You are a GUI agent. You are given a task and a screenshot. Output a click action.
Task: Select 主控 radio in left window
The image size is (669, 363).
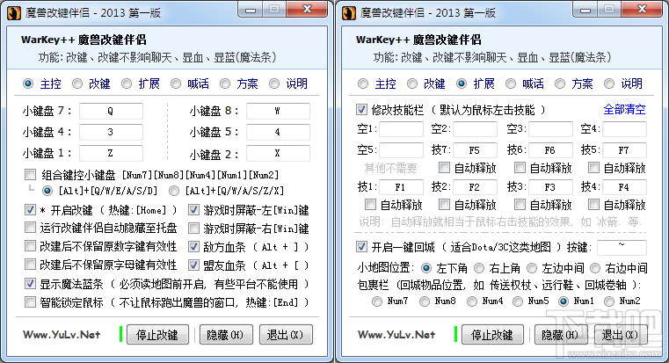(28, 83)
